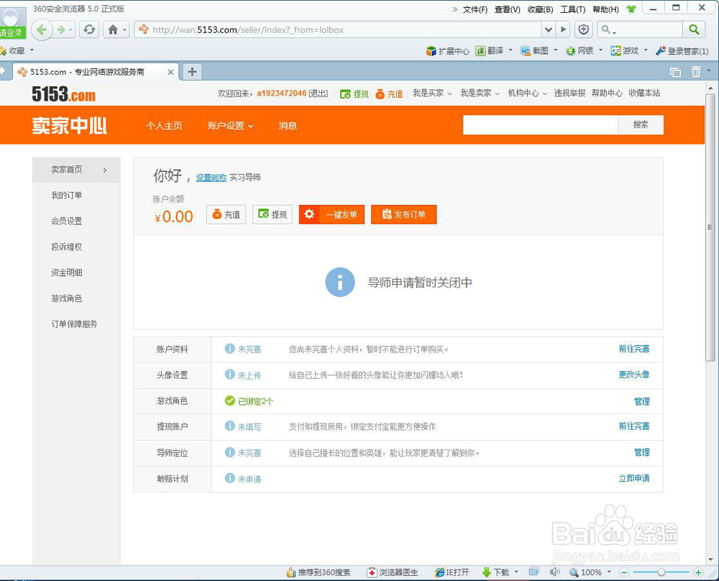Screen dimensions: 719x581
Task: Click the trash icon in tab bar
Action: pos(695,71)
